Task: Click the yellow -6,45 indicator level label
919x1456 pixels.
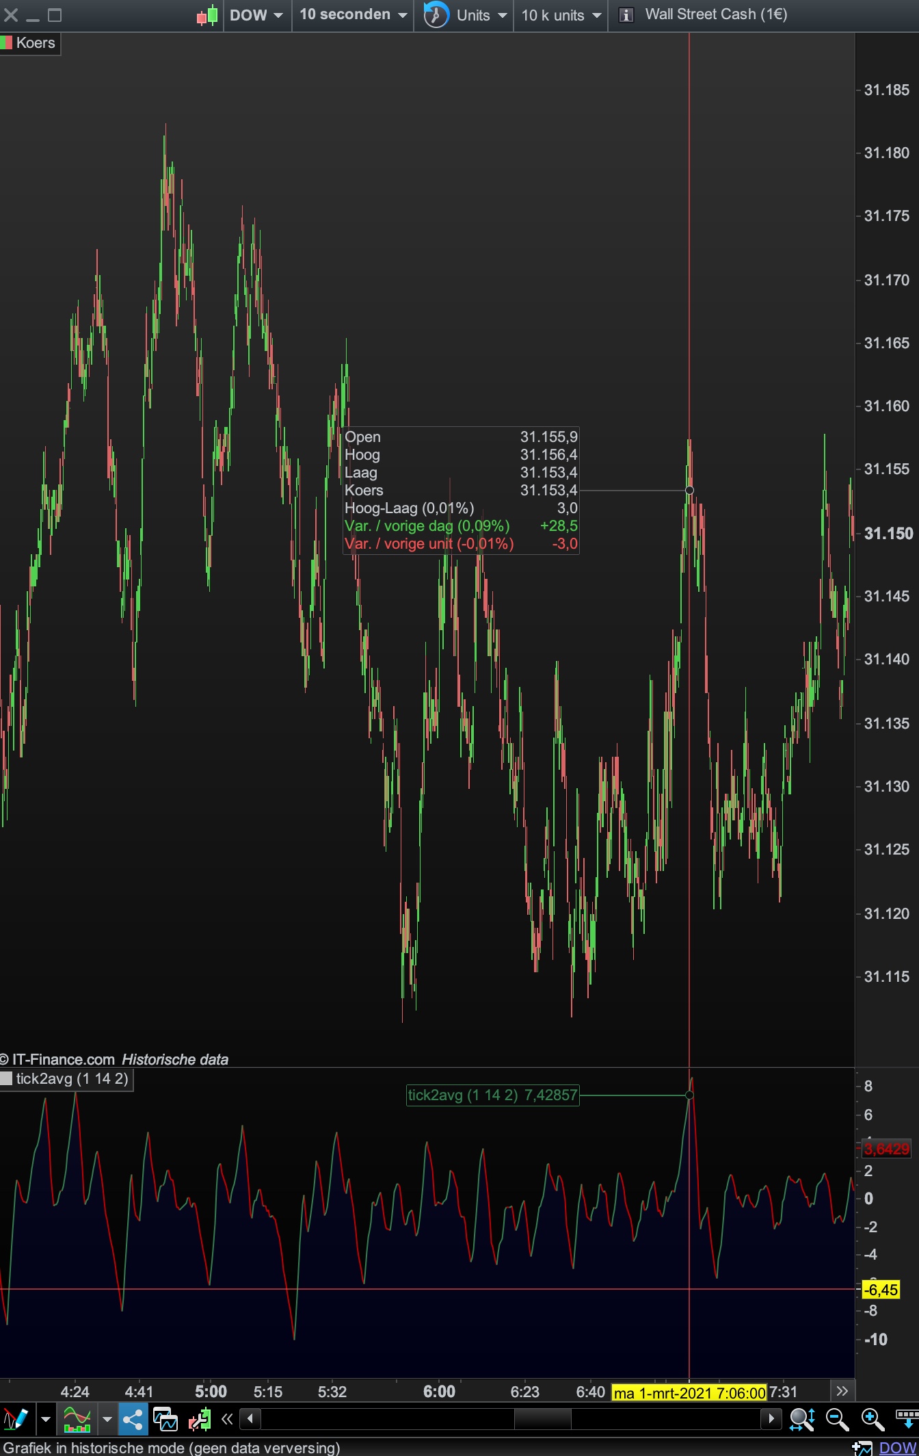Action: tap(881, 1290)
